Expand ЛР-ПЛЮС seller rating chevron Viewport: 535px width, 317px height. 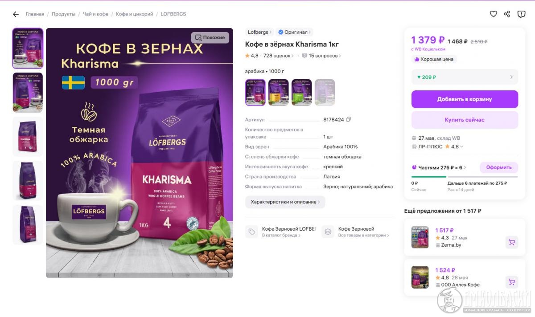pos(462,146)
